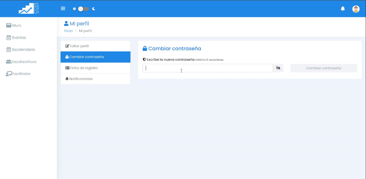
Task: Click the Escala logo in the header
Action: tap(28, 8)
